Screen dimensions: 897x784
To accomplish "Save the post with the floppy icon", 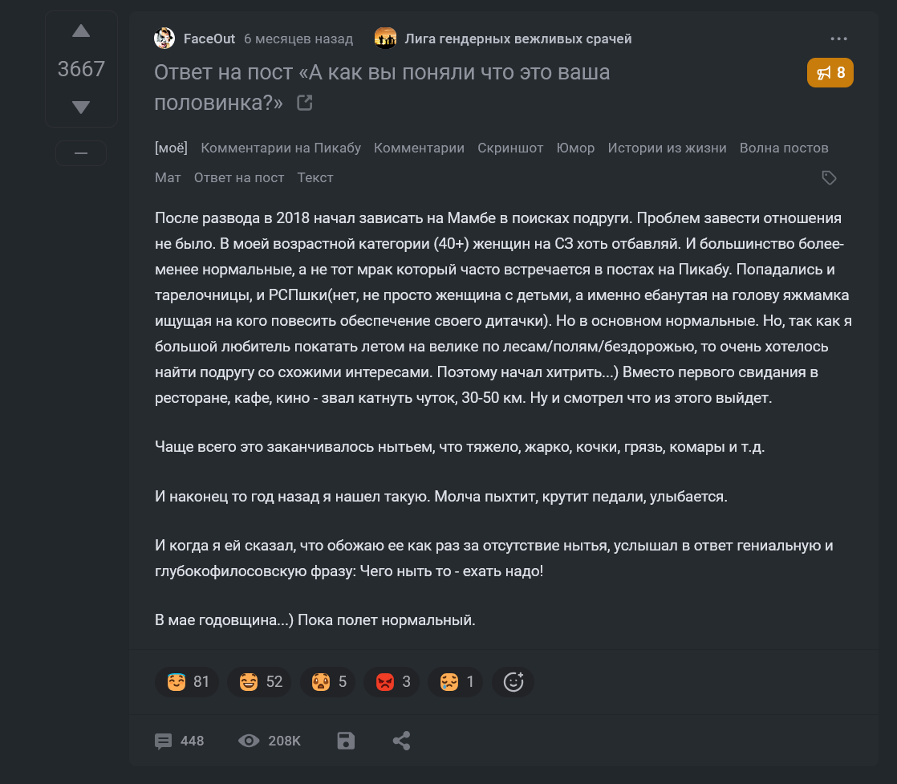I will 346,741.
